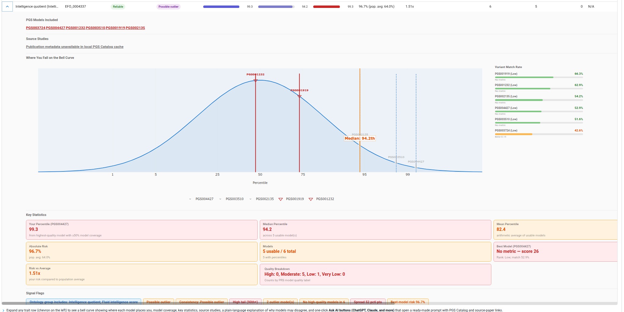Screen dimensions: 624x312
Task: Click the No high-quality models in 6 flag
Action: 324,302
